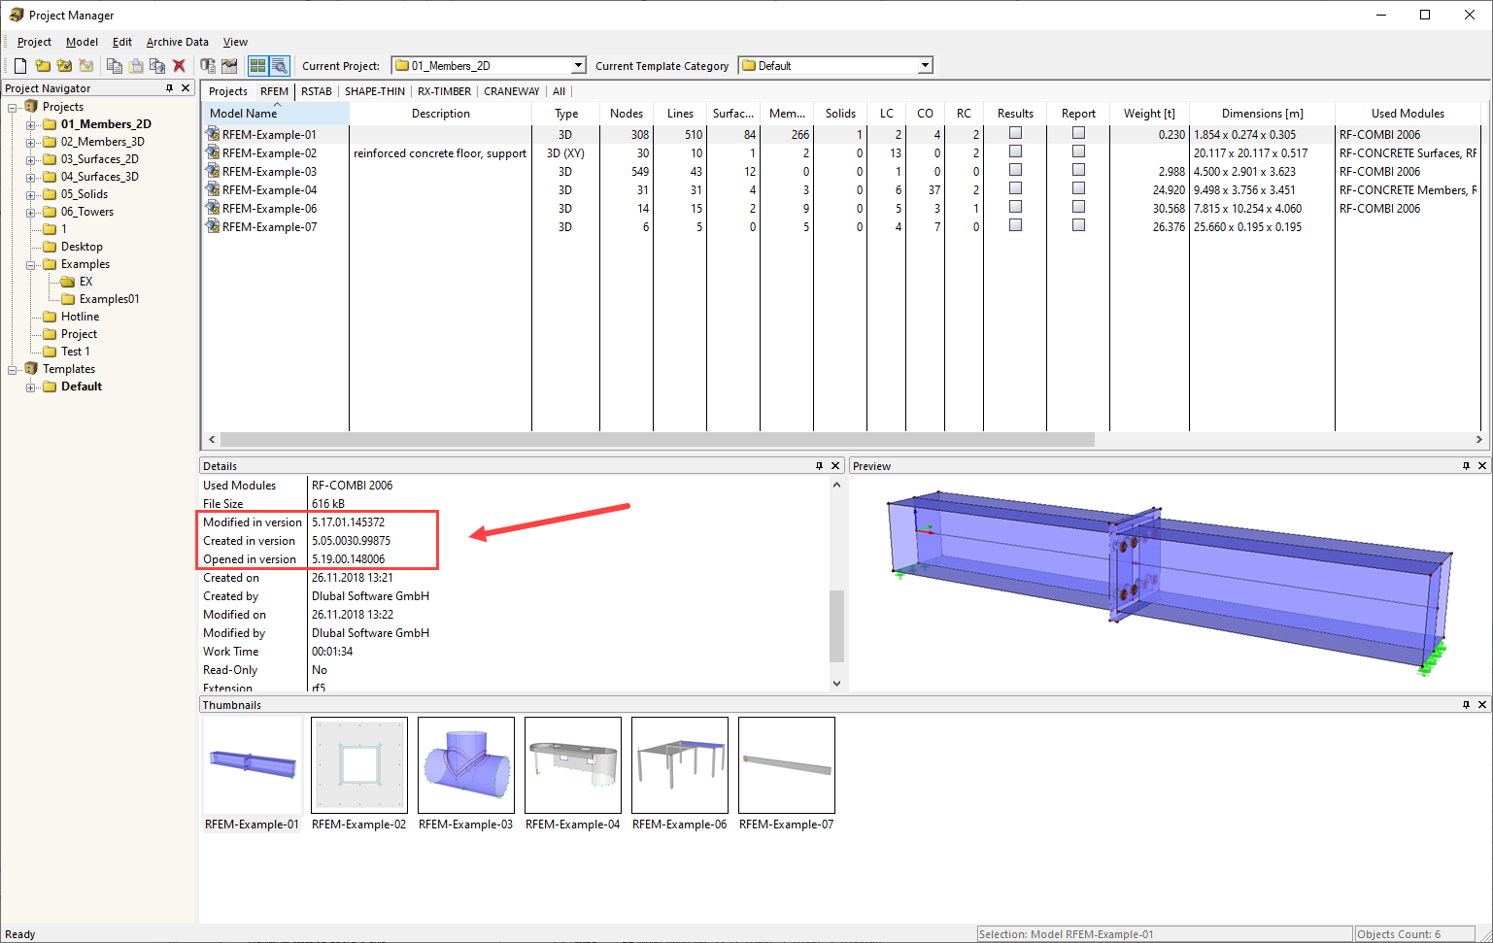Tick the Report checkbox for RFEM-Example-03
Screen dimensions: 1493x943
[x=1078, y=170]
